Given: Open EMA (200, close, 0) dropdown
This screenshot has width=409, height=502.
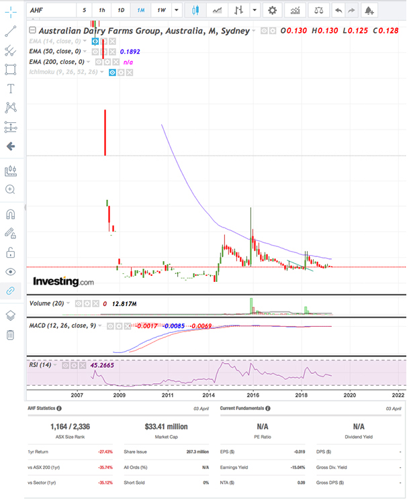Looking at the screenshot, I should 89,62.
